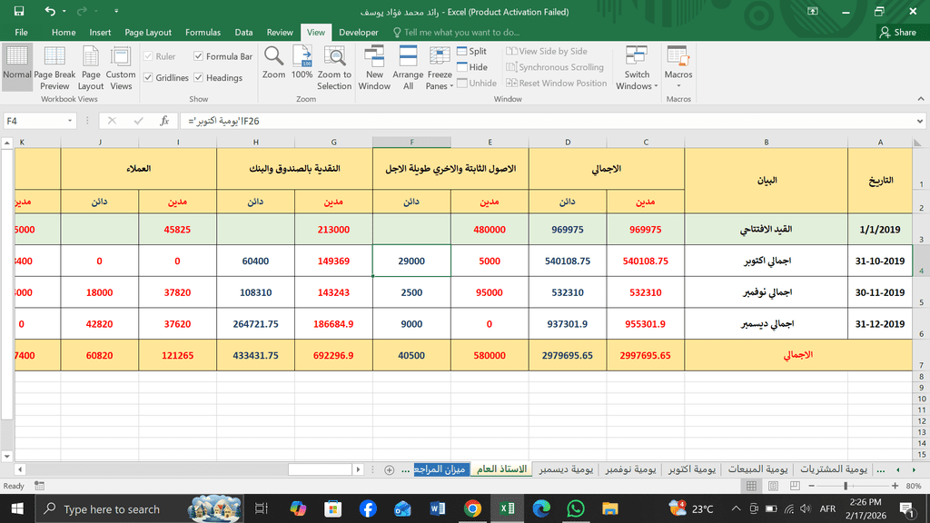Image resolution: width=930 pixels, height=523 pixels.
Task: Open the Page Layout ribbon tab
Action: click(147, 32)
